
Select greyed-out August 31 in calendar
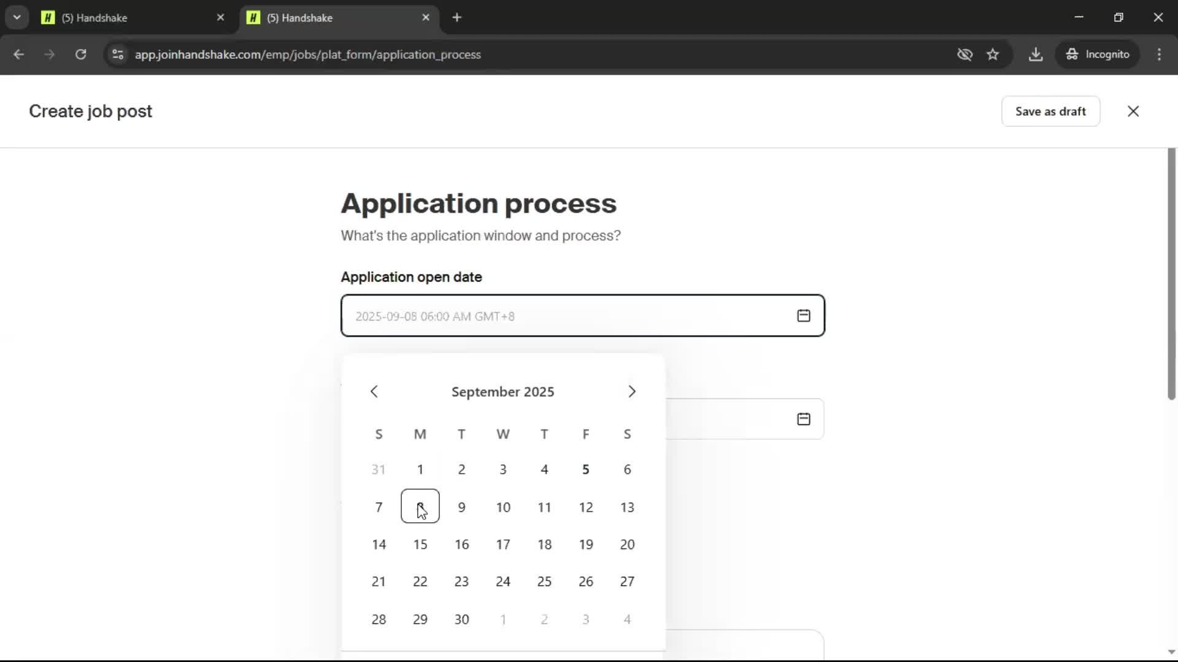coord(379,470)
